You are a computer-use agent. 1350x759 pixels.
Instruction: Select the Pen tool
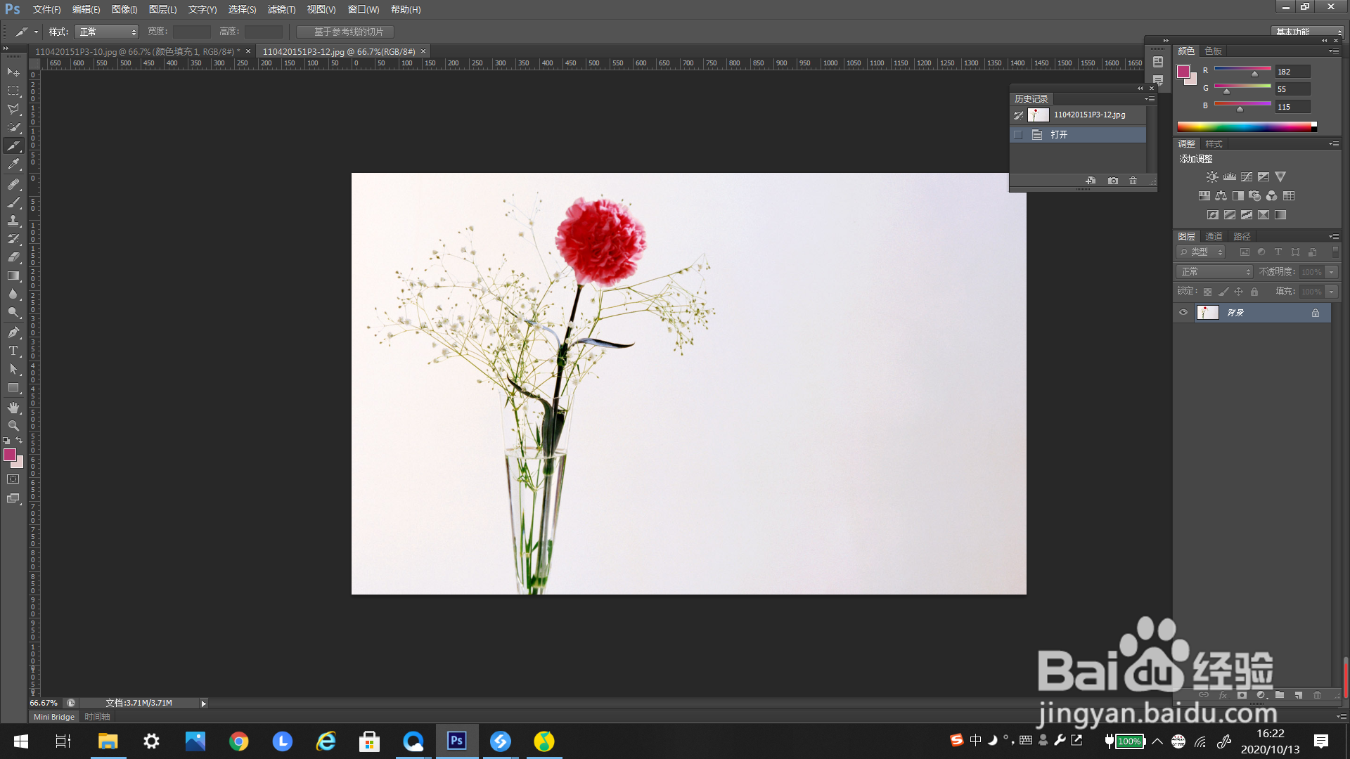click(13, 332)
